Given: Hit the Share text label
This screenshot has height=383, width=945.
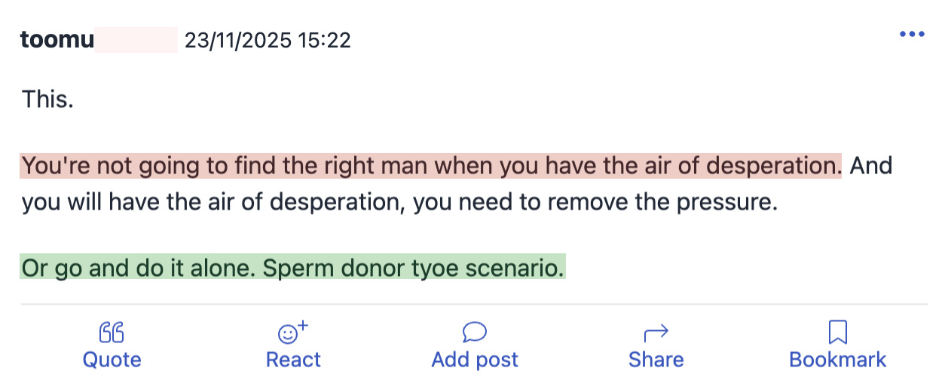Looking at the screenshot, I should click(656, 360).
